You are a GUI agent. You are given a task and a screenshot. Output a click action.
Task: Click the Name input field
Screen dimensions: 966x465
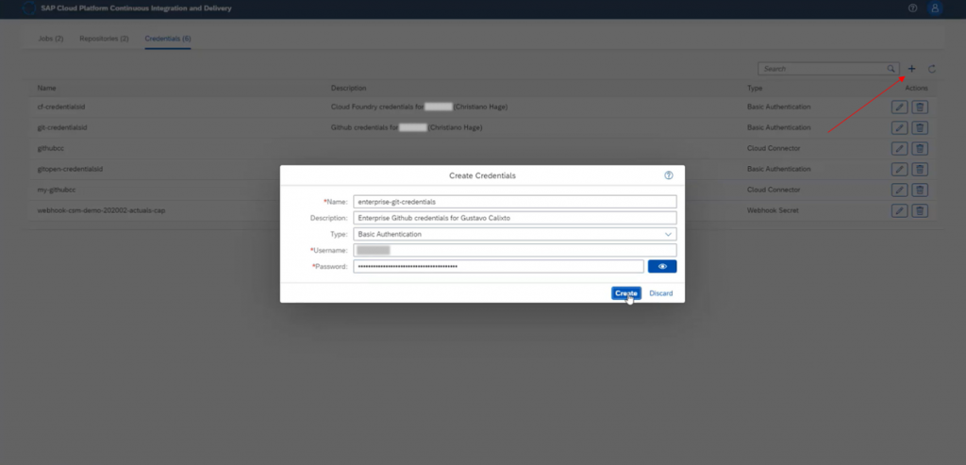[x=515, y=202]
